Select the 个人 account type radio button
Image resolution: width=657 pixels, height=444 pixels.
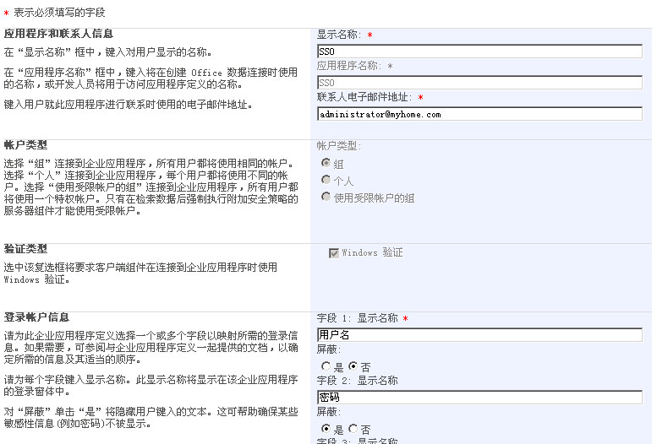tap(326, 180)
